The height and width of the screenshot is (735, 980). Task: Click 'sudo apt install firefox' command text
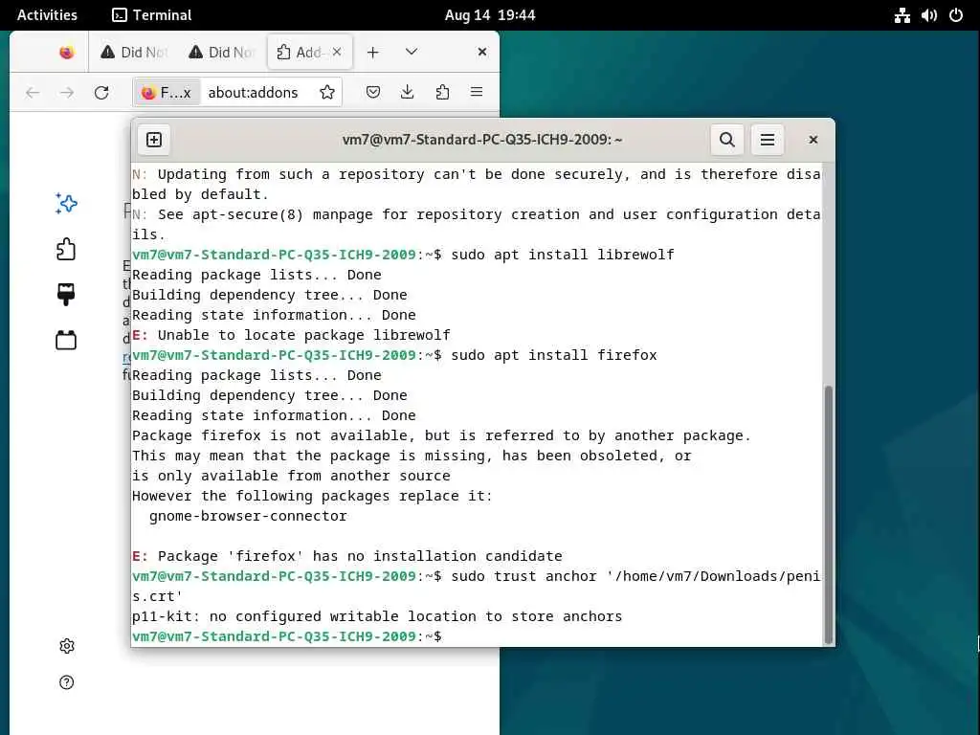click(x=554, y=356)
